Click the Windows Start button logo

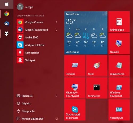7,4
